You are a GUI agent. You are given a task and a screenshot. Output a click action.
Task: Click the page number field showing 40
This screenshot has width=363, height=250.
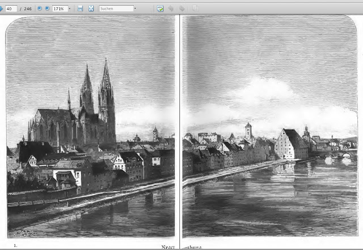(x=11, y=9)
